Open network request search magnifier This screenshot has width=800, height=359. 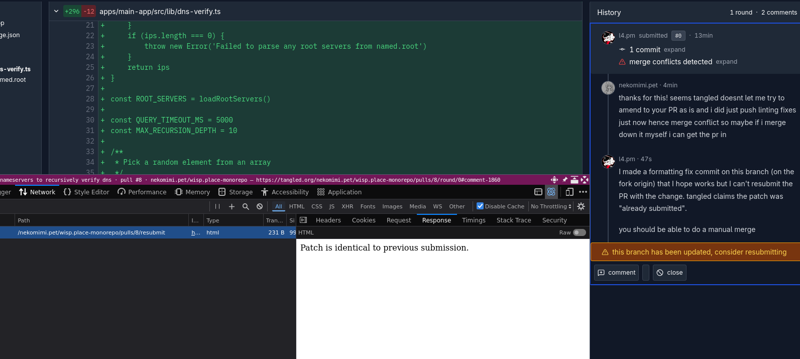(246, 206)
